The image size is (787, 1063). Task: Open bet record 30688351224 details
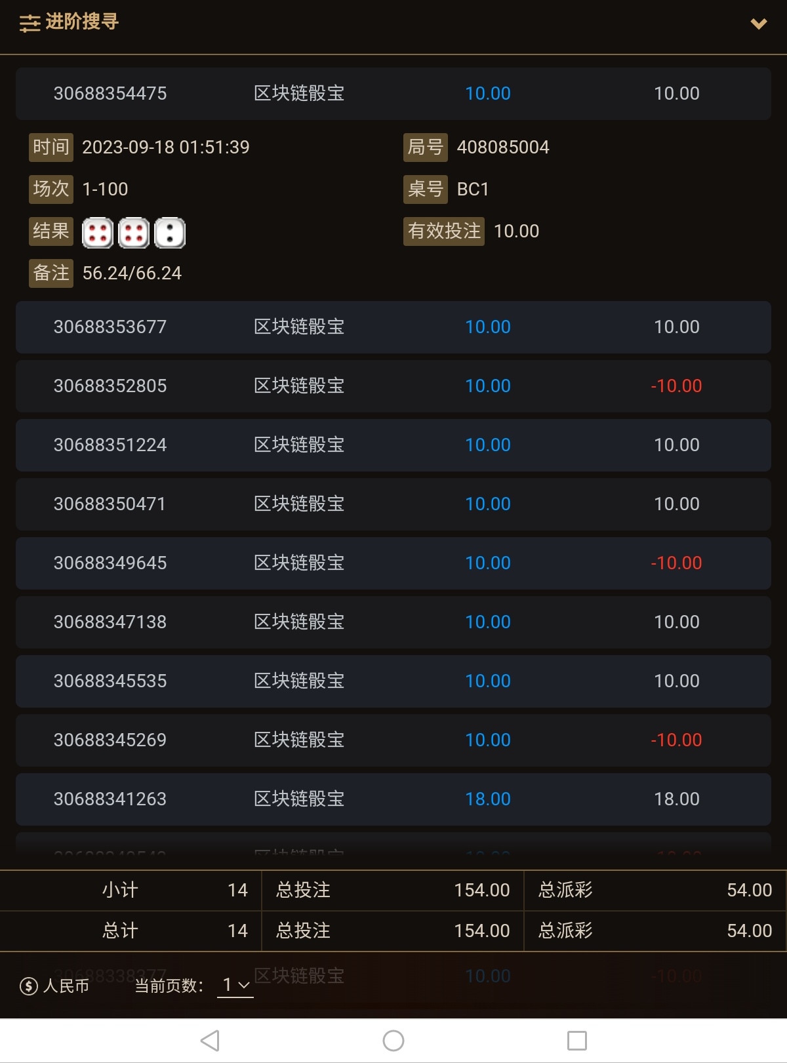tap(393, 445)
